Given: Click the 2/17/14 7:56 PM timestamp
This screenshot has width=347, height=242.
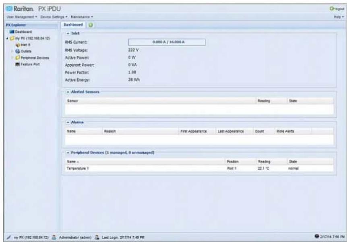Looking at the screenshot, I should point(332,237).
